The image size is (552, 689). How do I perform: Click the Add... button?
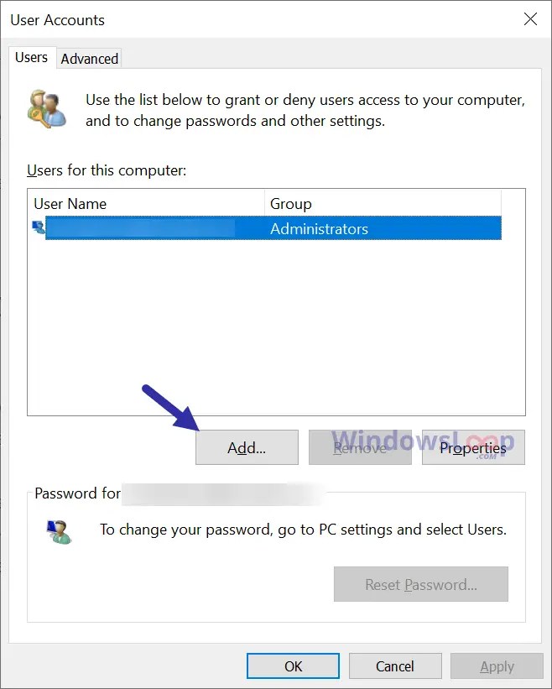[x=247, y=447]
